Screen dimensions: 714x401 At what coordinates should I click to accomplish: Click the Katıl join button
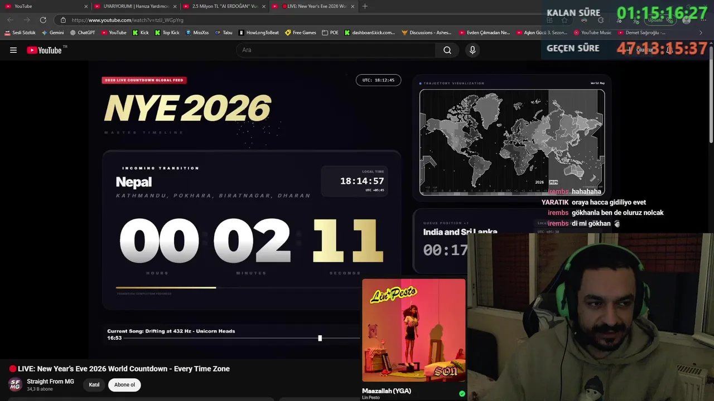click(x=94, y=385)
